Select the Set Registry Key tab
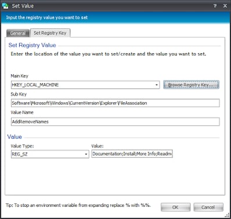The image size is (231, 219). coord(50,33)
